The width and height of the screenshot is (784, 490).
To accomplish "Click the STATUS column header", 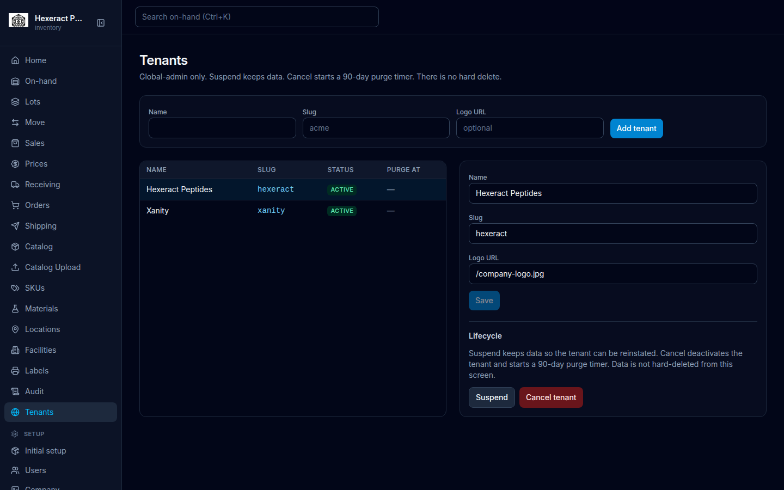I will pyautogui.click(x=341, y=170).
